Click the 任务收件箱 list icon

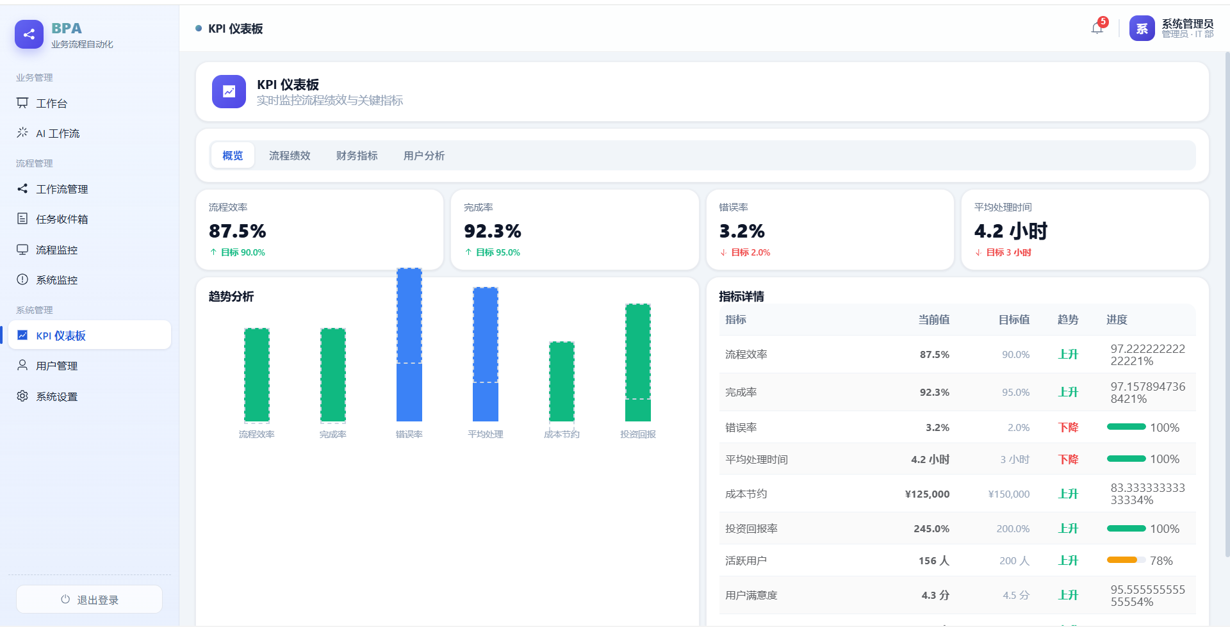pos(22,218)
